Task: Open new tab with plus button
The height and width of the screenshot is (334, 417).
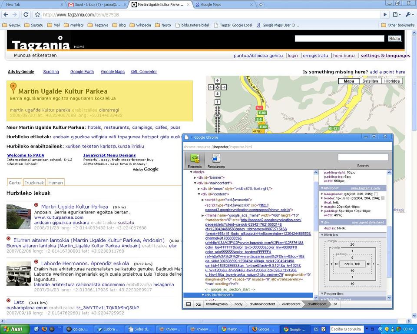Action: [x=261, y=4]
